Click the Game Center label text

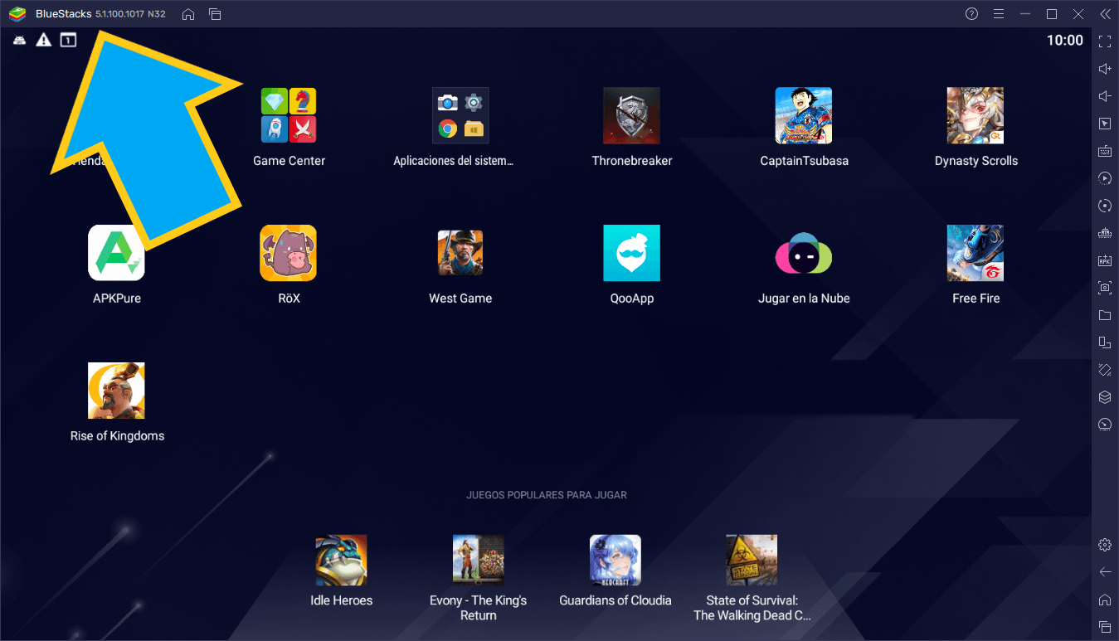[289, 161]
